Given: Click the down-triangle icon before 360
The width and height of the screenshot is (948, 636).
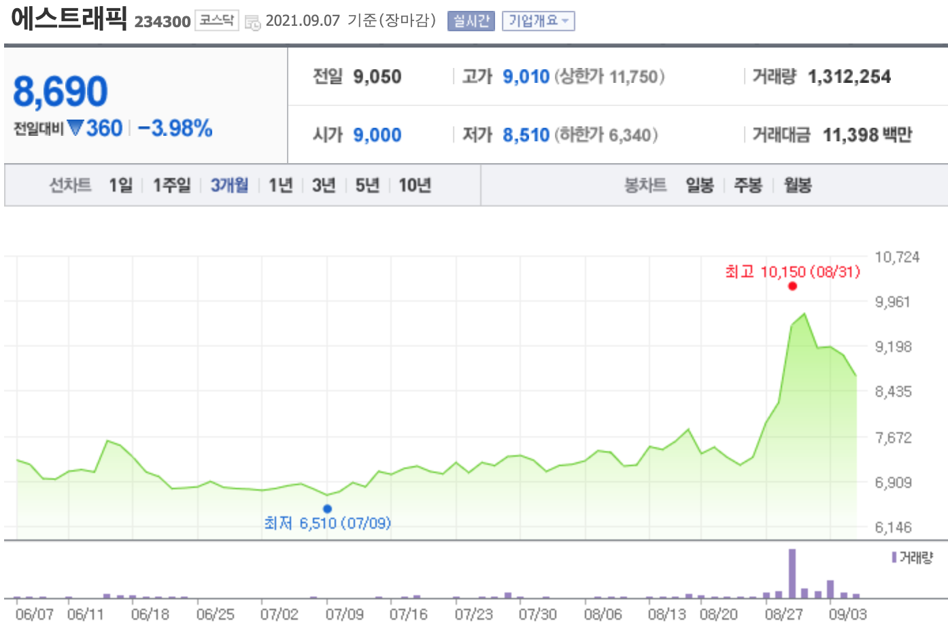Looking at the screenshot, I should tap(75, 128).
